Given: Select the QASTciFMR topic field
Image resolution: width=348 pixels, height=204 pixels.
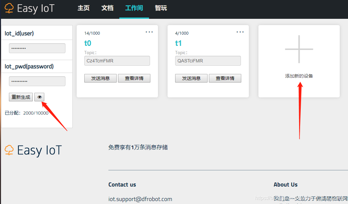Looking at the screenshot, I should coord(208,61).
